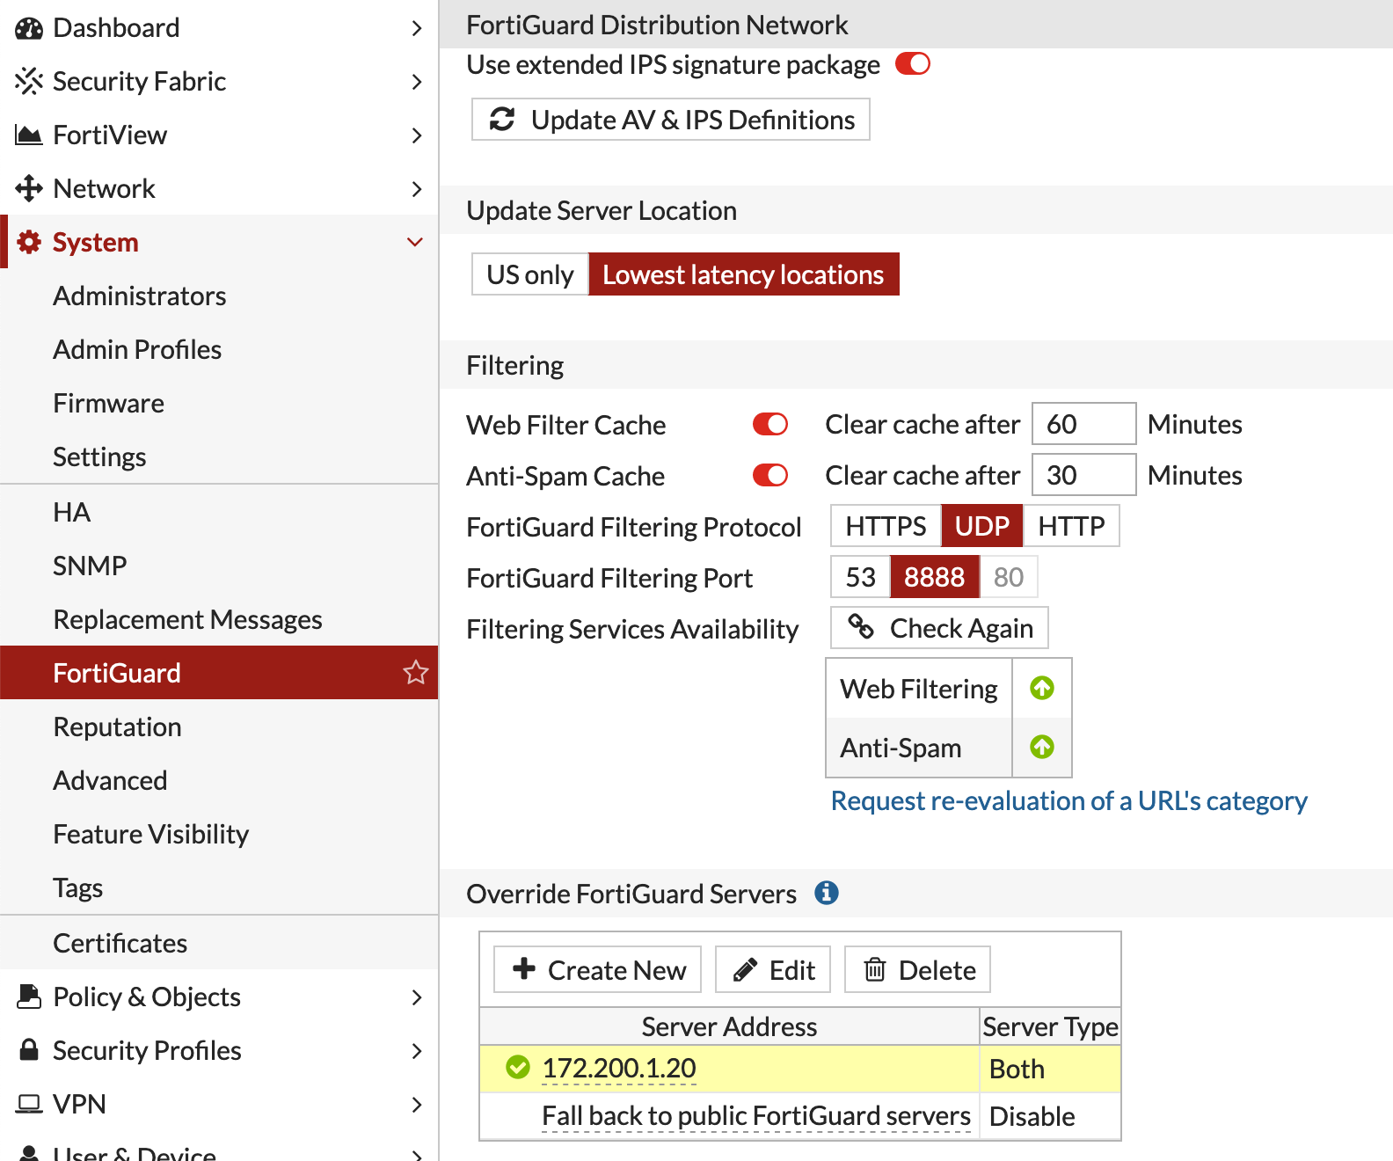Click the Web Filtering green status arrow
This screenshot has width=1393, height=1161.
[x=1041, y=688]
